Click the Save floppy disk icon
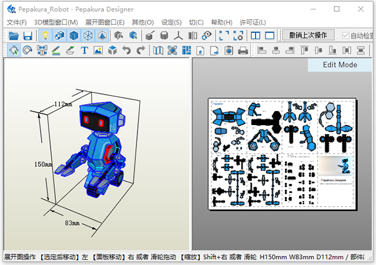The height and width of the screenshot is (265, 376). coord(28,36)
